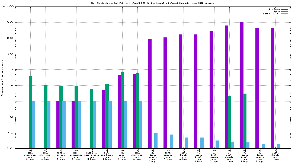Select the 'Score (0..1)' legend label
295x166 pixels.
point(271,14)
